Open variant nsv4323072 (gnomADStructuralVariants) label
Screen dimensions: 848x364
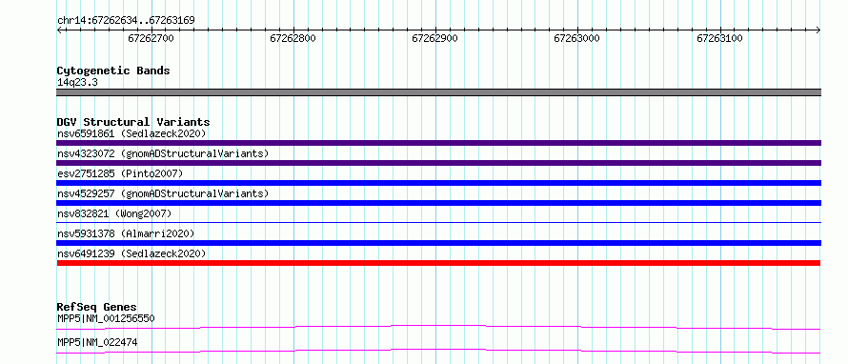[x=163, y=153]
